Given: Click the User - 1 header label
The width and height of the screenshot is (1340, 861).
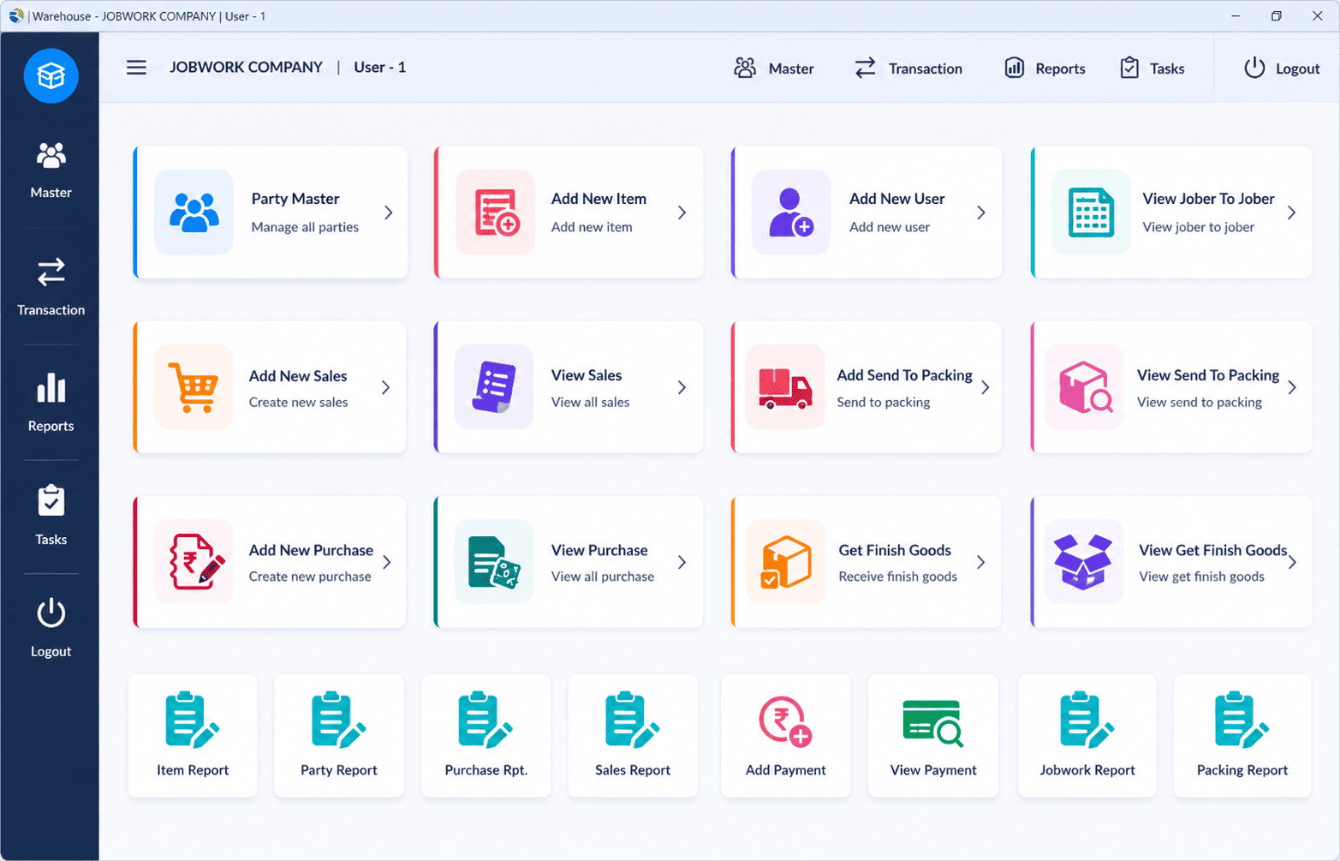Looking at the screenshot, I should (380, 67).
